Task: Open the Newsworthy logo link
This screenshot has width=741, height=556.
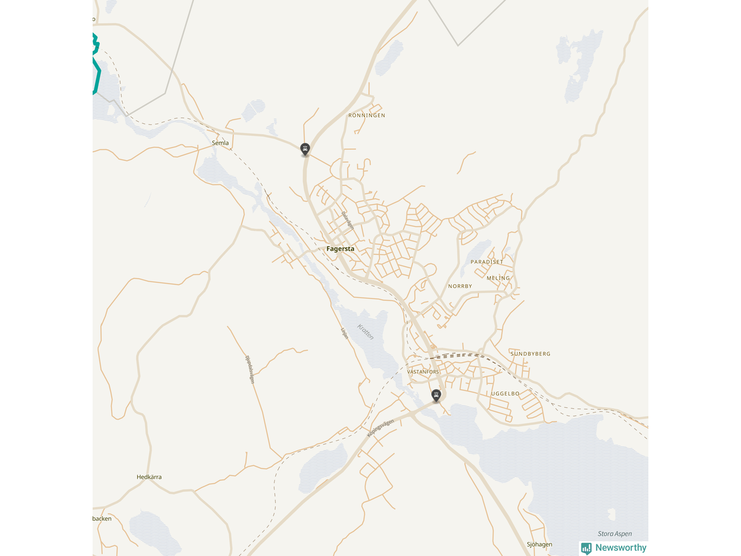Action: 614,548
